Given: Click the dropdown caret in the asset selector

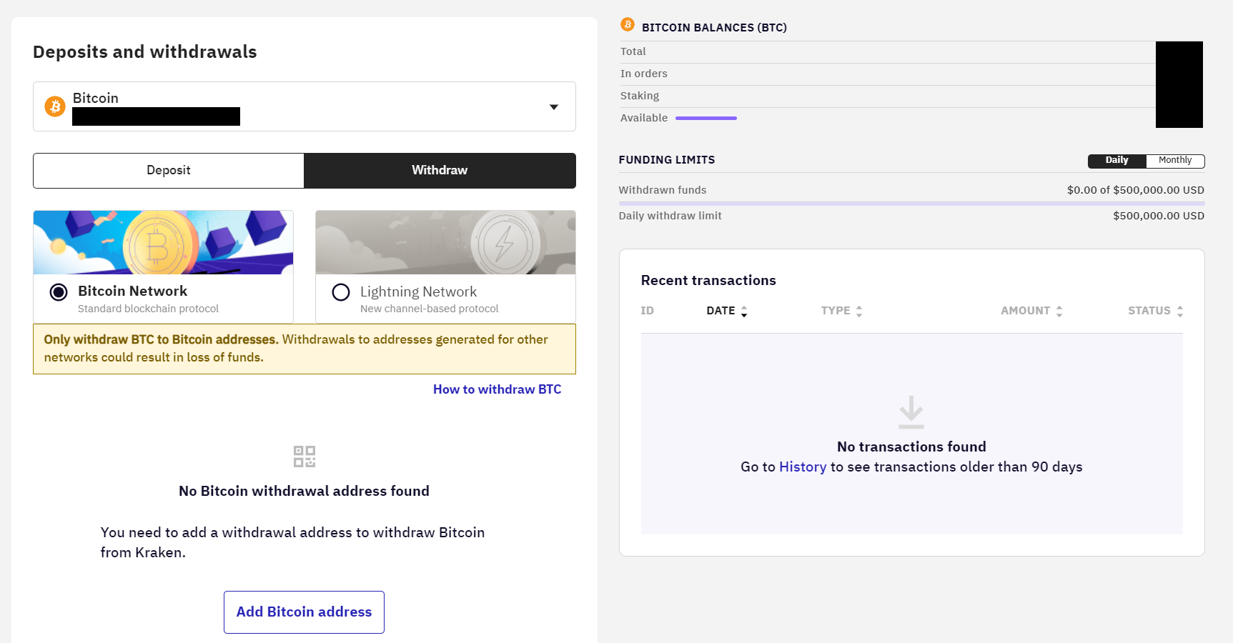Looking at the screenshot, I should (x=554, y=107).
